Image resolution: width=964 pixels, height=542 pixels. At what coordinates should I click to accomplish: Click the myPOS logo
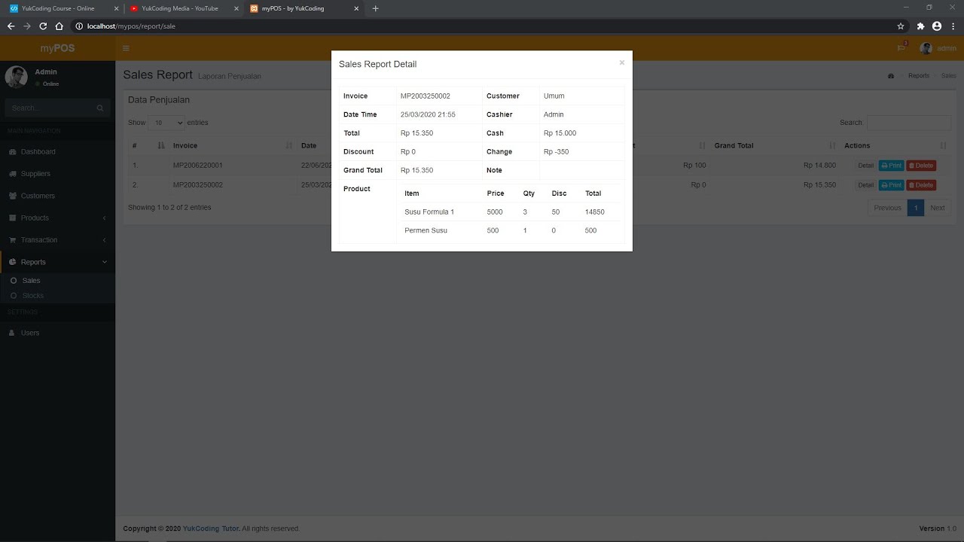[57, 48]
